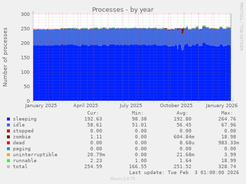Click idle minimum value 51.01
Screen dimensions: 246x184
(x=139, y=125)
